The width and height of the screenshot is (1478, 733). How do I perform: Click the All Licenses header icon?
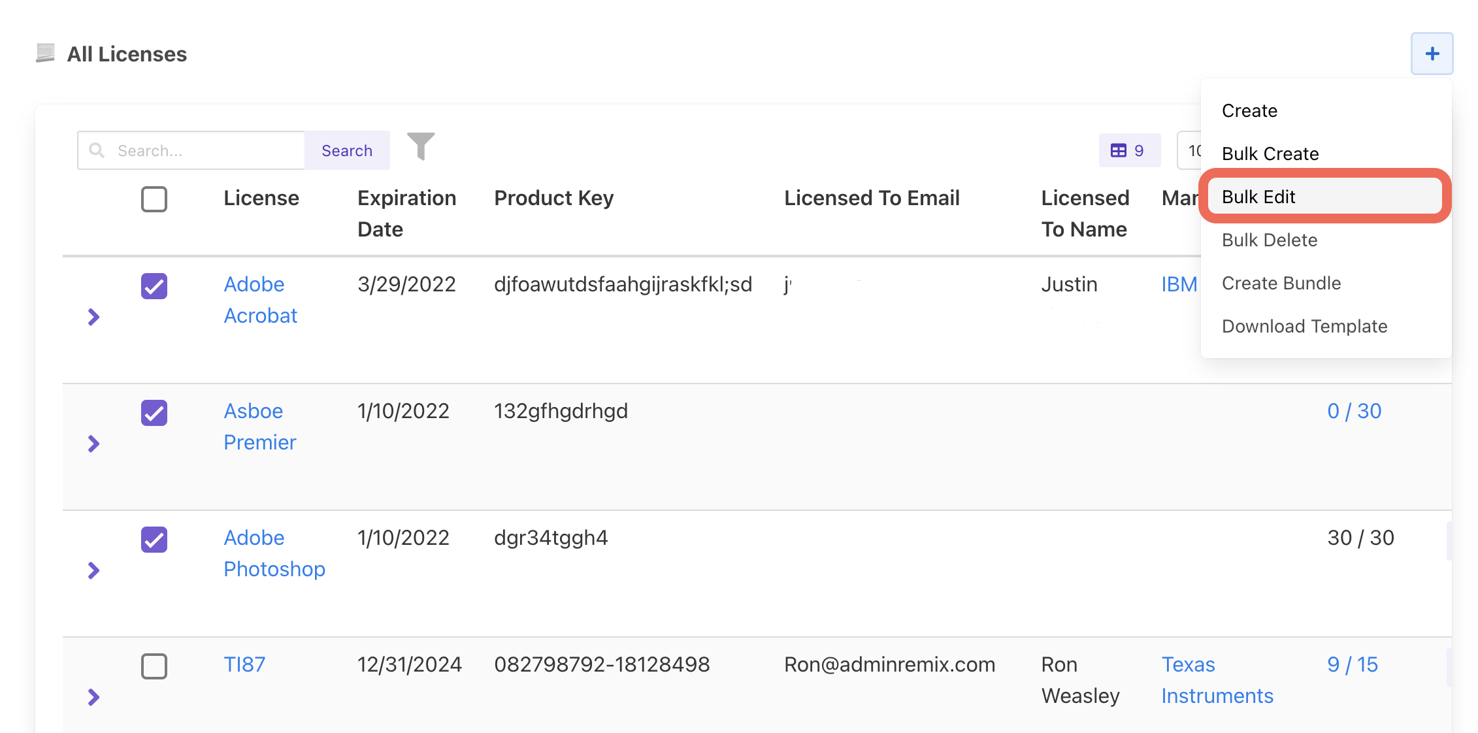coord(45,53)
